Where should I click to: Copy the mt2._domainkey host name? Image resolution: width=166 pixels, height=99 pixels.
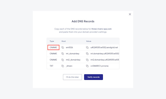click(63, 60)
